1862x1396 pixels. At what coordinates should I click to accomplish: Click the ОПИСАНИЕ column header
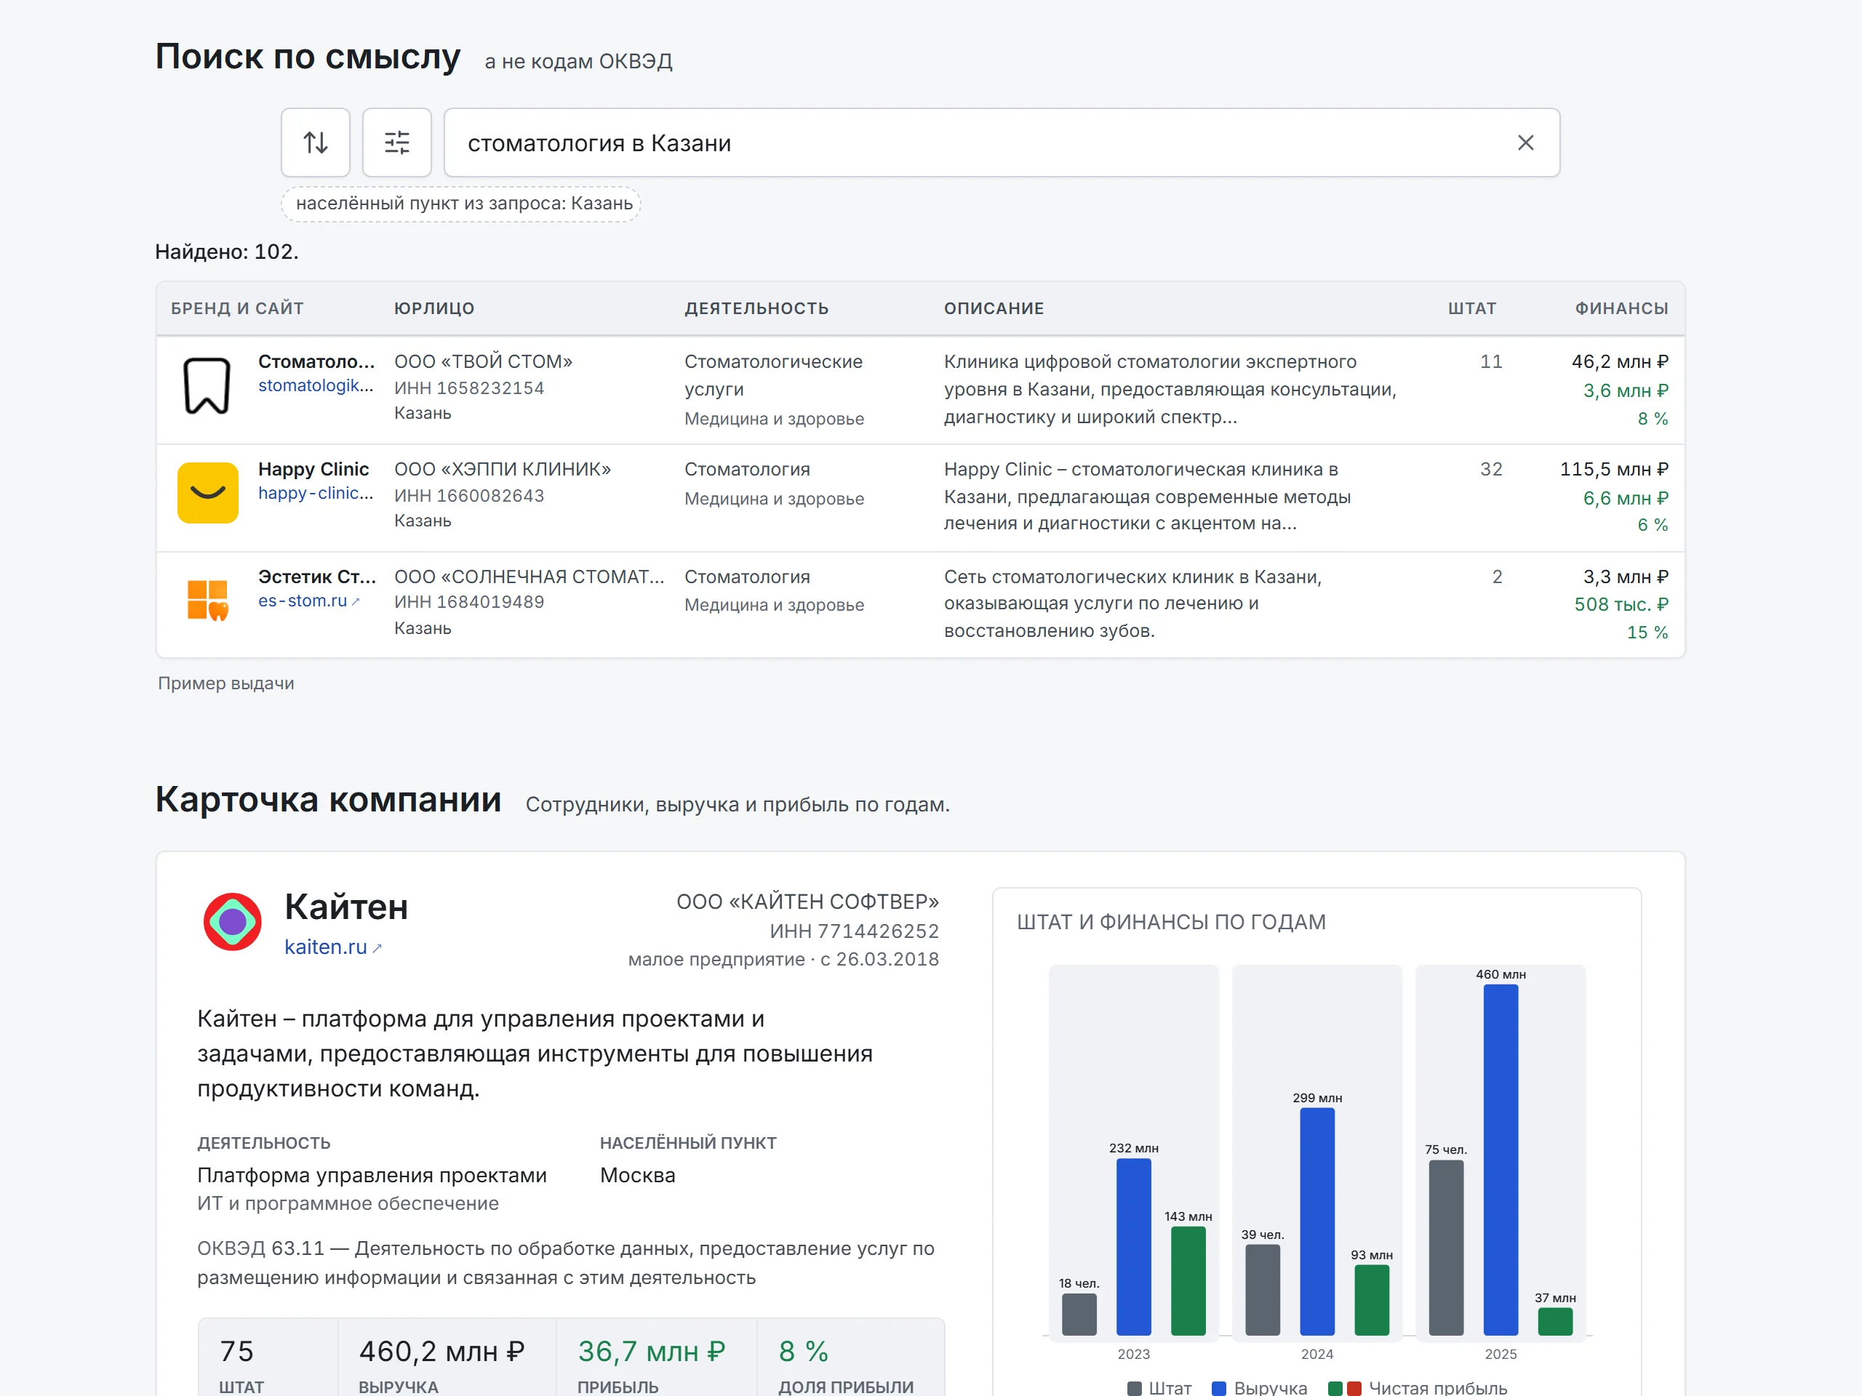pyautogui.click(x=994, y=308)
